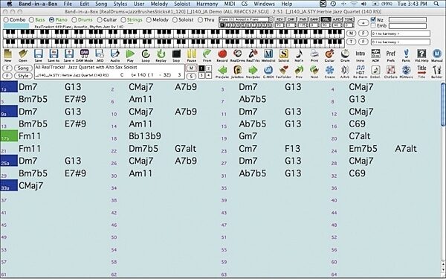The width and height of the screenshot is (446, 279).
Task: Open the MIDI menu
Action: (229, 4)
